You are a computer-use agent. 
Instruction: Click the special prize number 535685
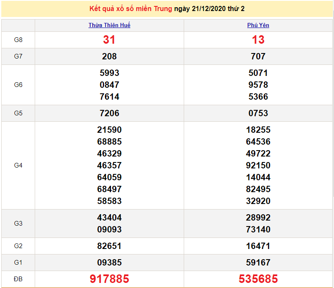click(x=258, y=279)
